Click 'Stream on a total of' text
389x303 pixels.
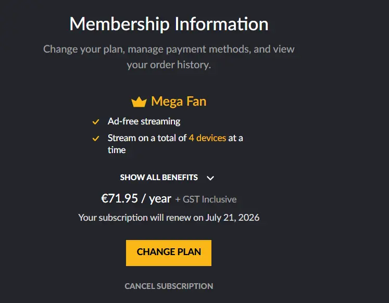pyautogui.click(x=147, y=138)
